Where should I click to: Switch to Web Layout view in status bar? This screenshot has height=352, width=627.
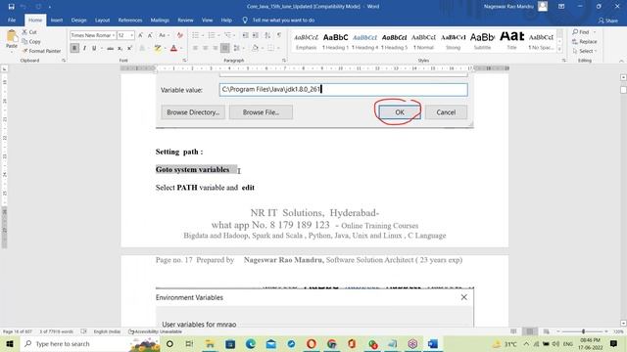[547, 331]
